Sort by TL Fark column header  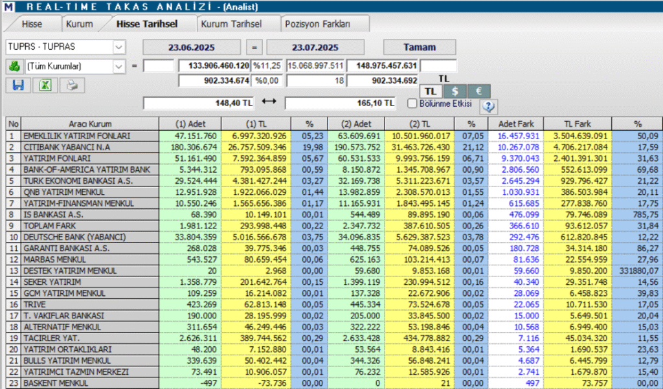tap(578, 124)
